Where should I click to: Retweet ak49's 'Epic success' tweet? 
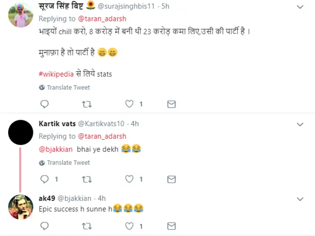[87, 226]
